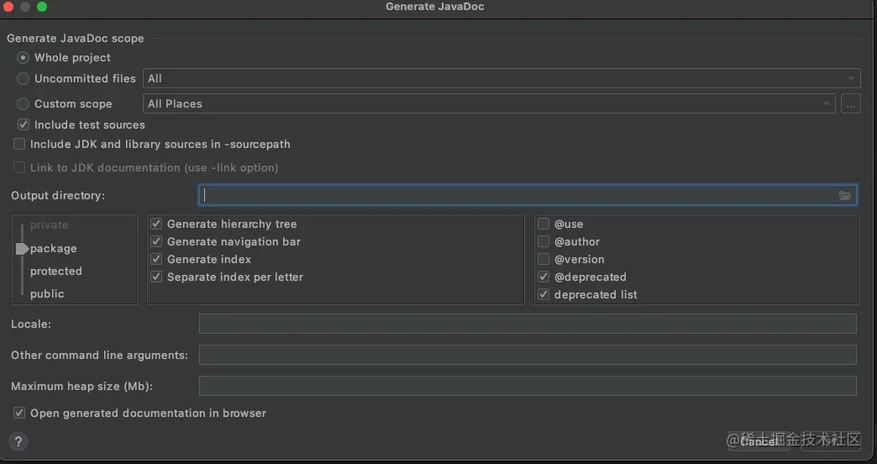877x464 pixels.
Task: Click the folder browse icon in Output directory
Action: pos(844,195)
